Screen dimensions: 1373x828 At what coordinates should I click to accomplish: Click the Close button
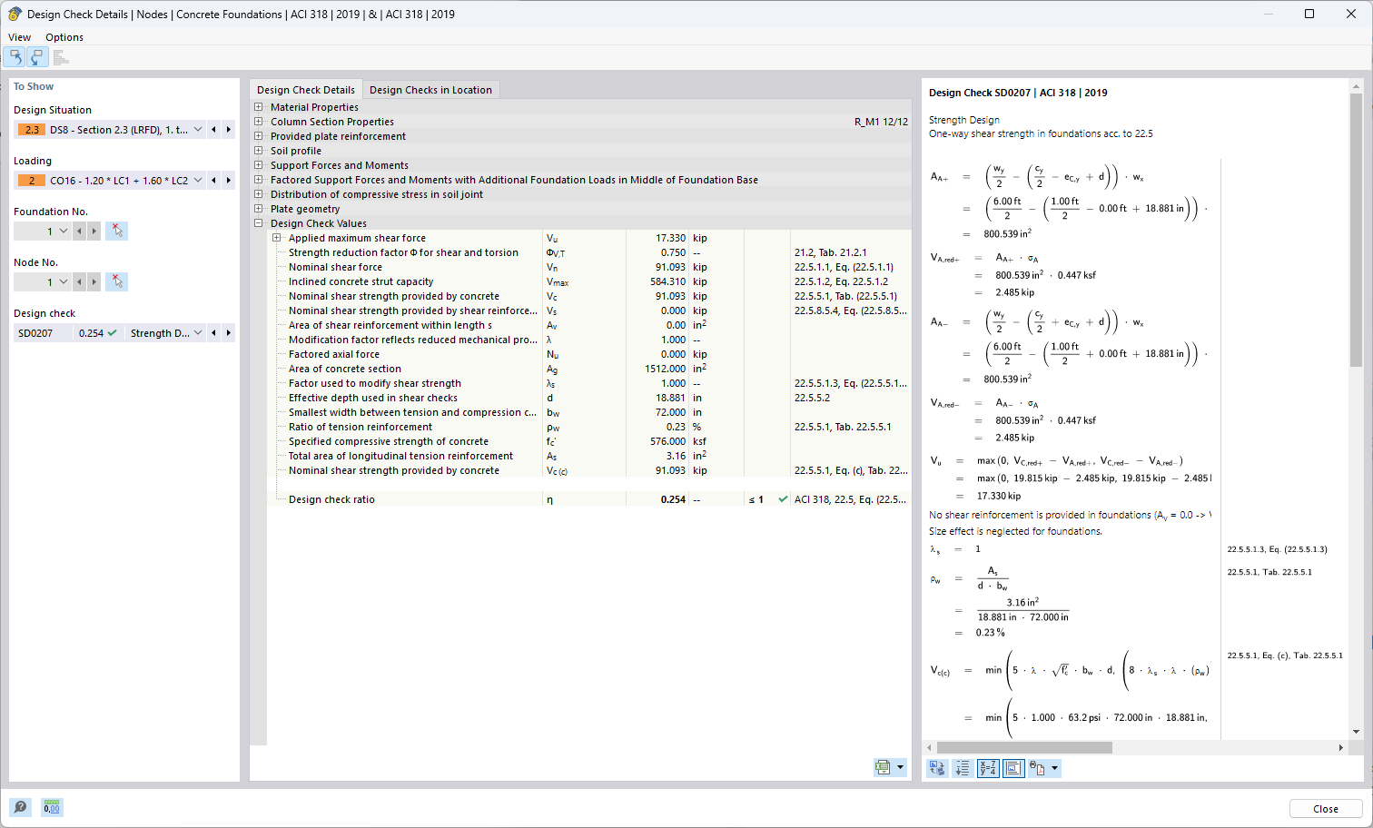pos(1326,809)
